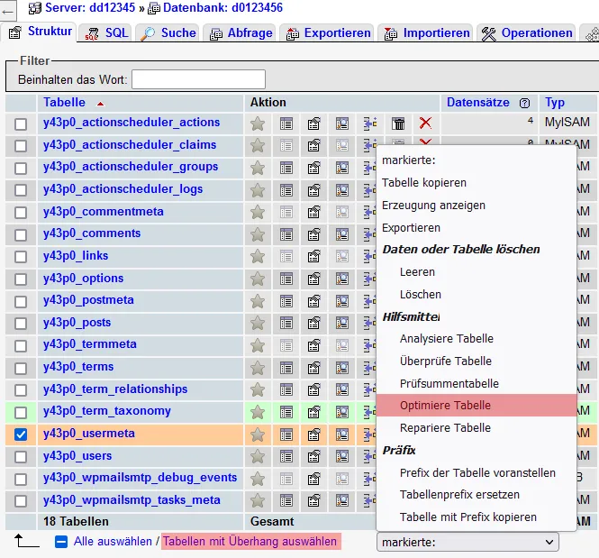Image resolution: width=599 pixels, height=558 pixels.
Task: Search icon in y43p0_term_relationships row
Action: 342,389
